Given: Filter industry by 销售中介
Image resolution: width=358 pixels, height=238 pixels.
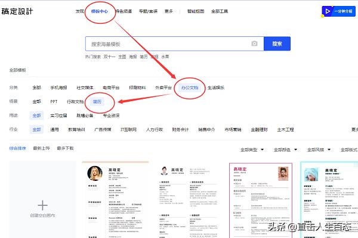Looking at the screenshot, I should pyautogui.click(x=206, y=130).
